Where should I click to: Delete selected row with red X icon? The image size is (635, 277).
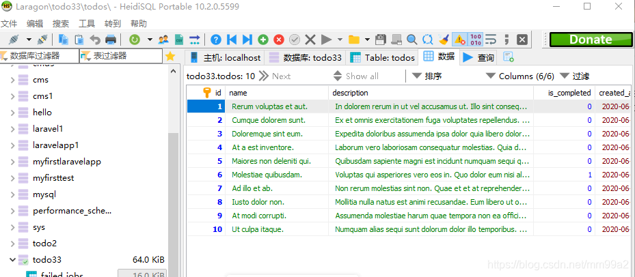tap(279, 39)
